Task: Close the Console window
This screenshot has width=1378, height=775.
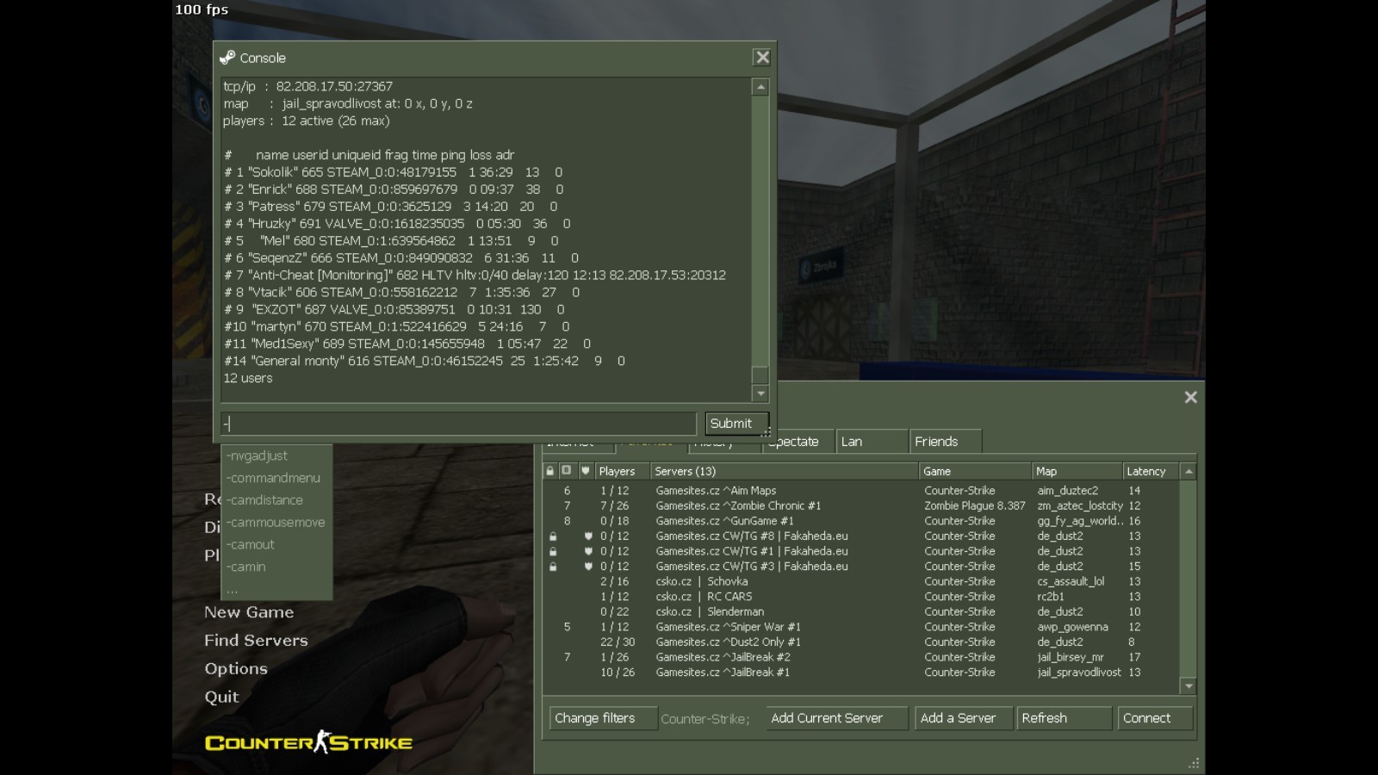Action: coord(762,58)
